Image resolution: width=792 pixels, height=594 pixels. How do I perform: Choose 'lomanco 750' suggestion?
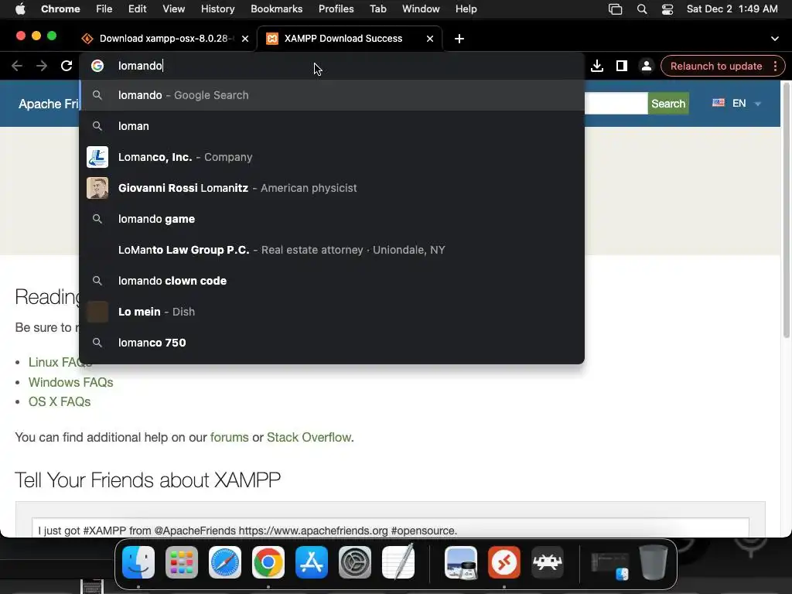[x=332, y=343]
